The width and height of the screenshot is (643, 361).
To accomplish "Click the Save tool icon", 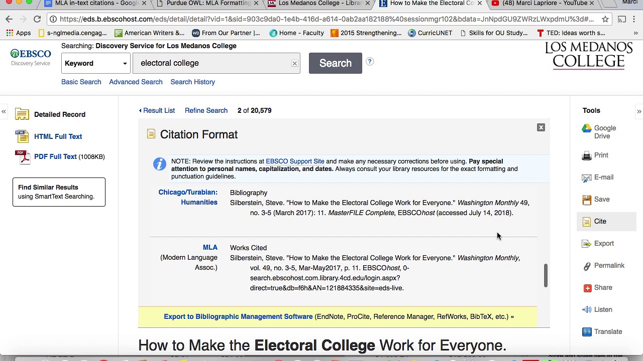I will pyautogui.click(x=587, y=200).
